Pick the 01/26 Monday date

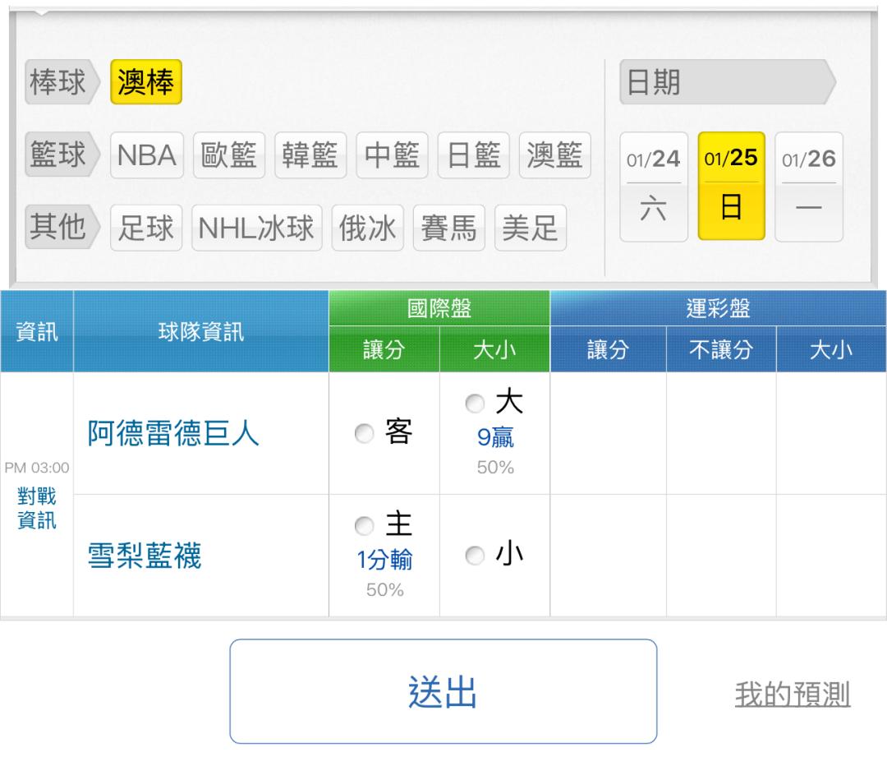809,187
